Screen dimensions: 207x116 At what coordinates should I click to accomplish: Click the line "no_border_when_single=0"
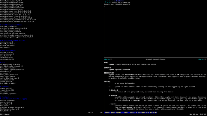10,65
